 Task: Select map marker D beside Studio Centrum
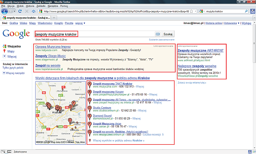tap(89, 109)
